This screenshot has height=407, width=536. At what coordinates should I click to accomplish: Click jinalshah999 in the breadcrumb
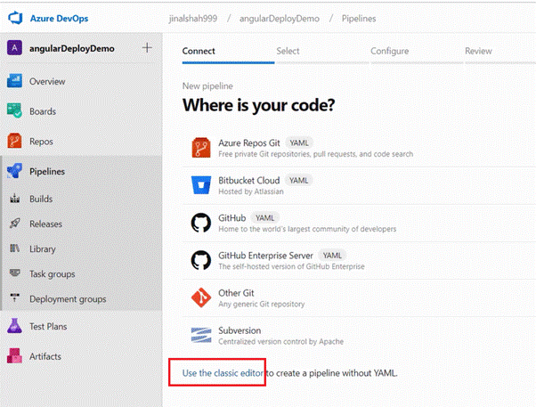click(193, 19)
